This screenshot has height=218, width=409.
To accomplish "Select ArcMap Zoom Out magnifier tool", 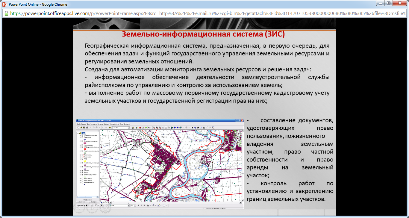I will 160,128.
